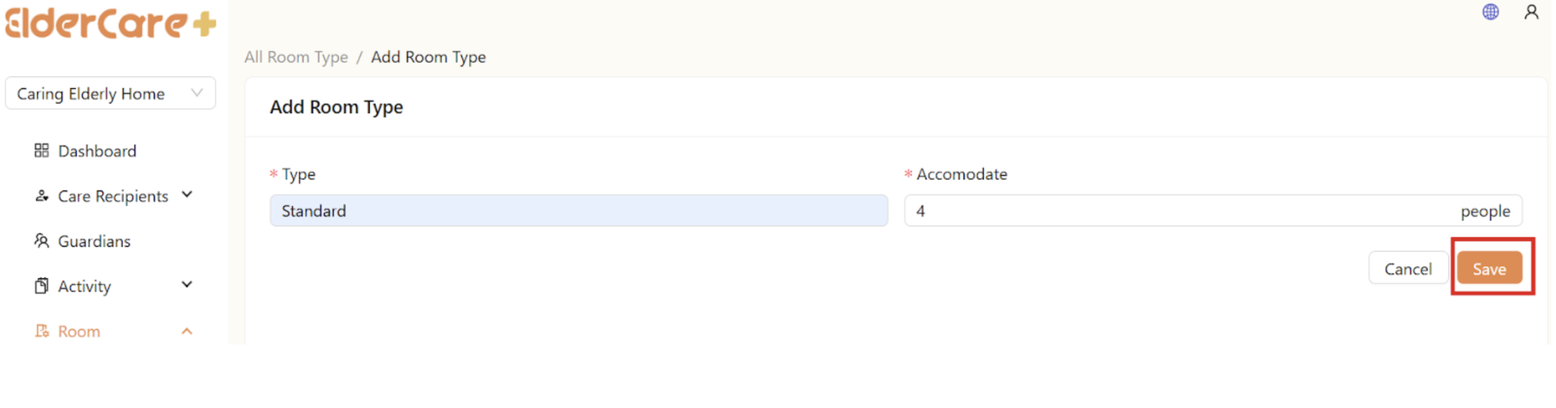This screenshot has height=408, width=1556.
Task: Follow the All Room Type breadcrumb link
Action: click(x=296, y=57)
